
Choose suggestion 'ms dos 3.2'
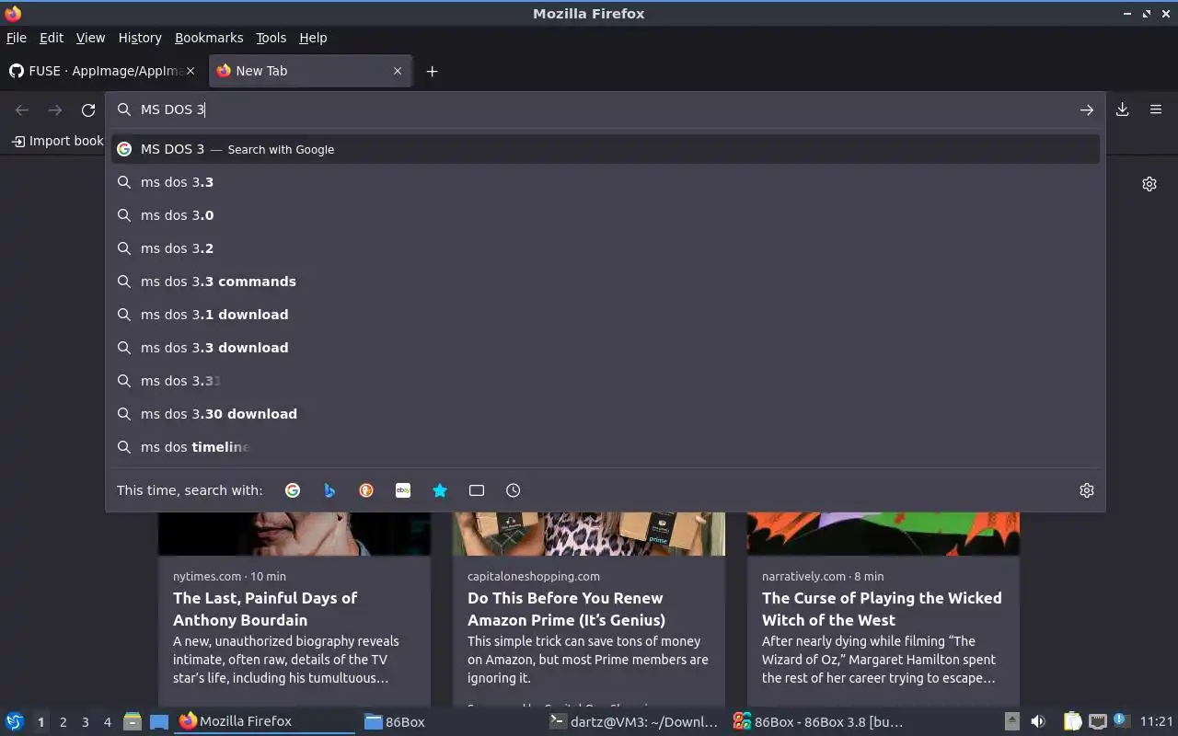coord(606,248)
